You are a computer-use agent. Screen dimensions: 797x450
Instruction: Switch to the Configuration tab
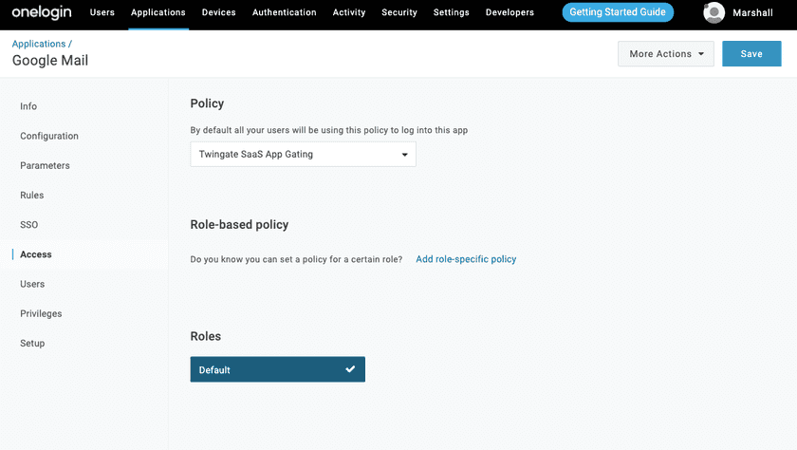click(49, 136)
